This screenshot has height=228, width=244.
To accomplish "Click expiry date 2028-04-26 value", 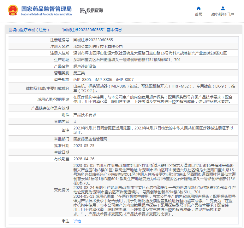I will [x=84, y=159].
